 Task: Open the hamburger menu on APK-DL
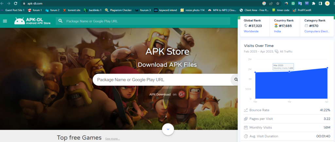click(5, 21)
